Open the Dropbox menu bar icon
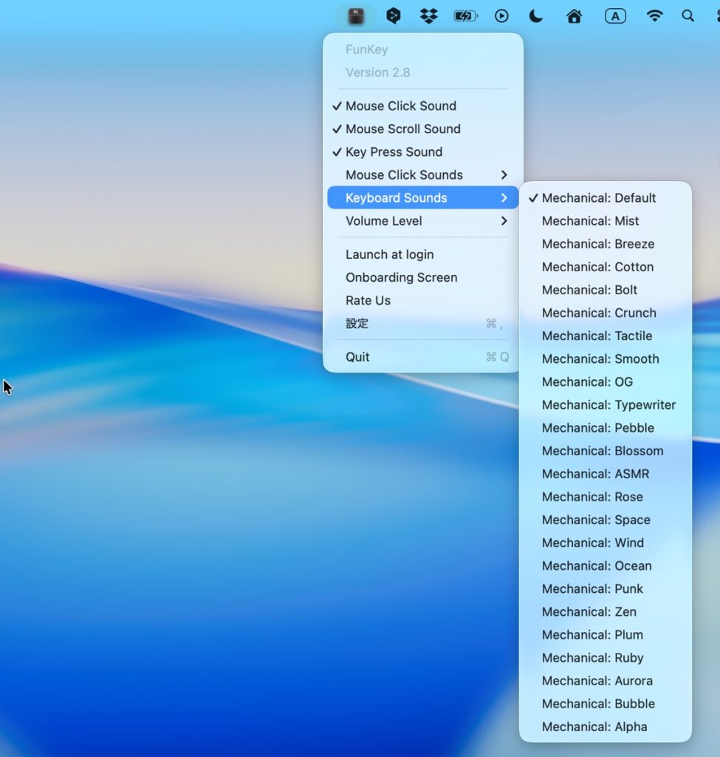Image resolution: width=720 pixels, height=757 pixels. point(428,16)
